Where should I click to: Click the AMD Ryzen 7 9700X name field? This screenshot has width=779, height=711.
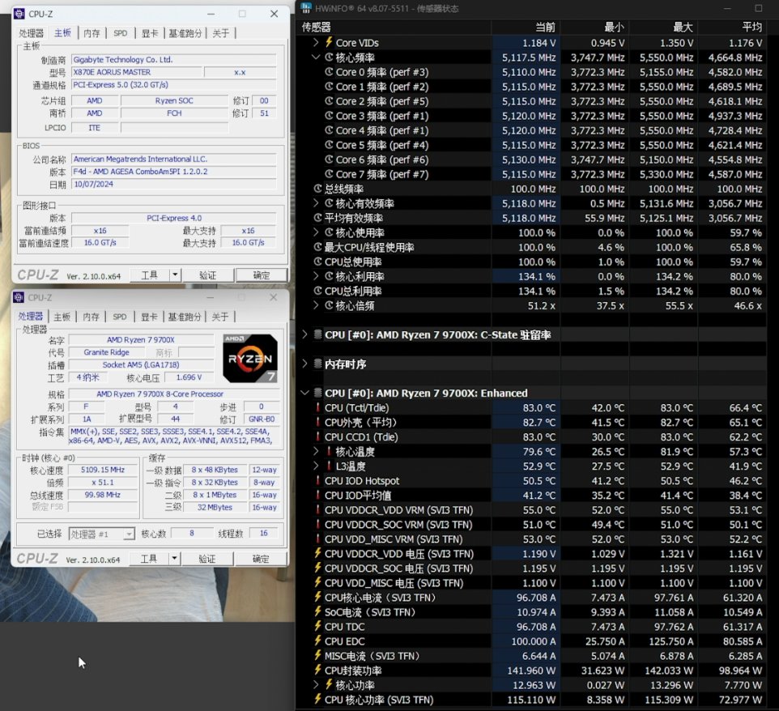[141, 340]
